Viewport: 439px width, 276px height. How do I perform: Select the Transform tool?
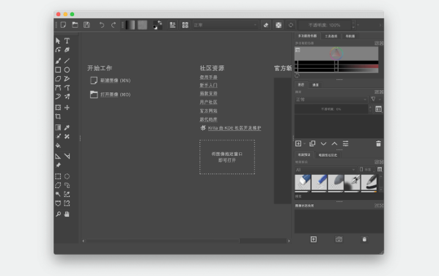point(58,108)
